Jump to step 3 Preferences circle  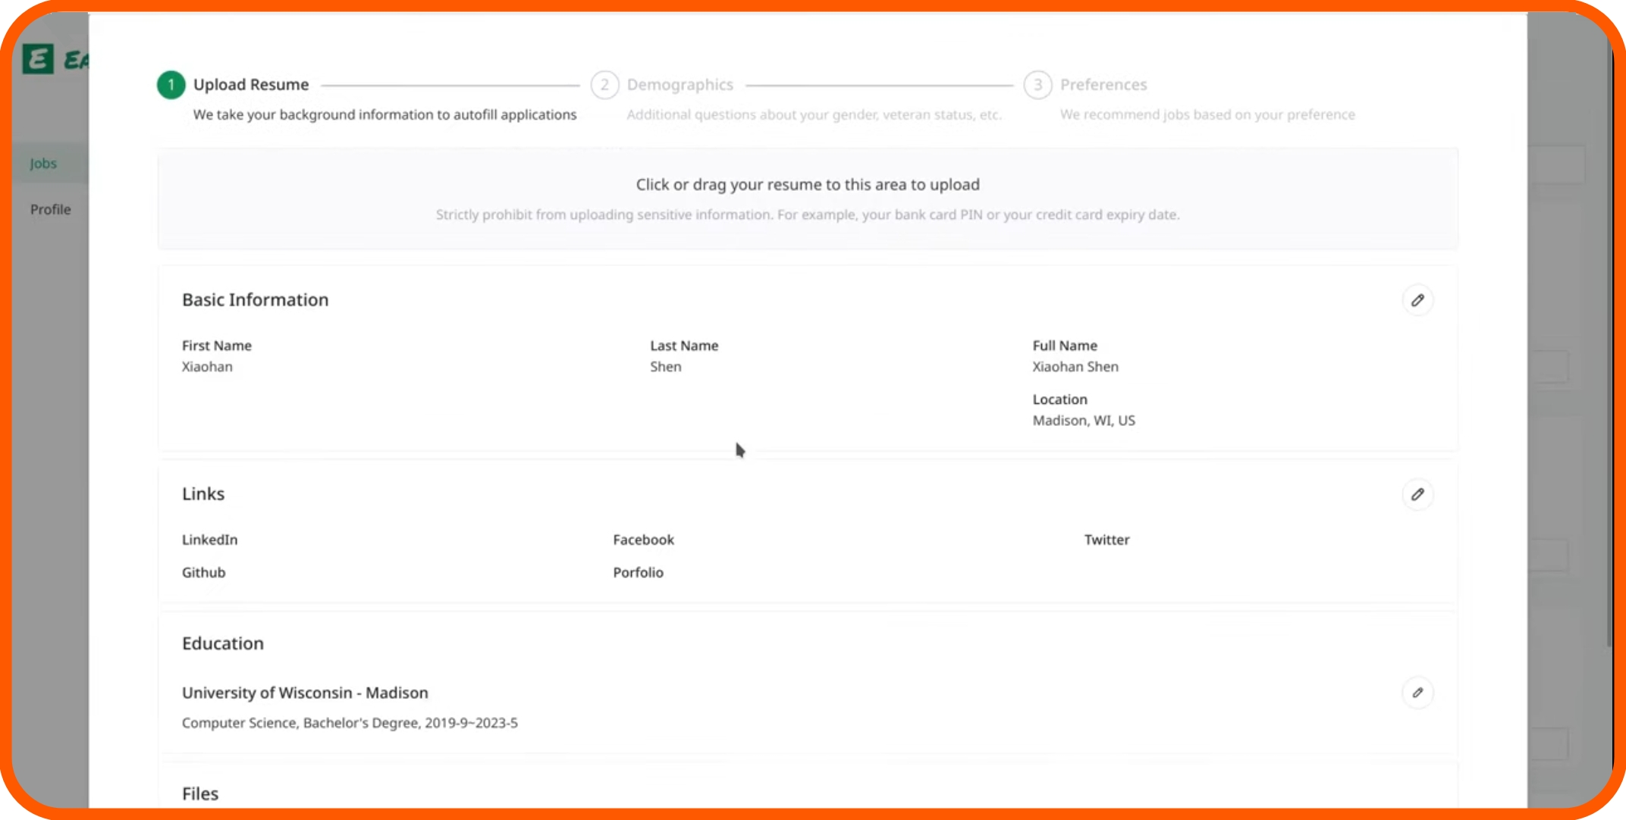pos(1037,84)
